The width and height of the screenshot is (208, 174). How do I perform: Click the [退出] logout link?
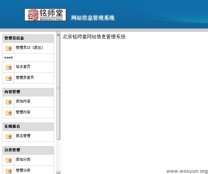click(38, 48)
